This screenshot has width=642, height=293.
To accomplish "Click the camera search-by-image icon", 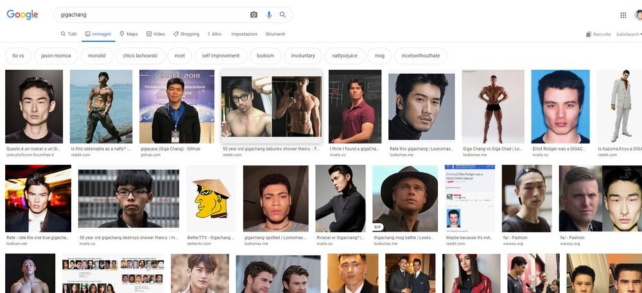I will pyautogui.click(x=254, y=15).
